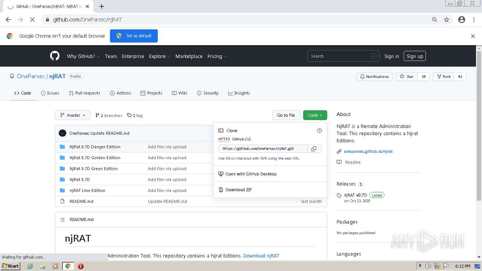Expand the Pricing navigation menu

pyautogui.click(x=217, y=56)
